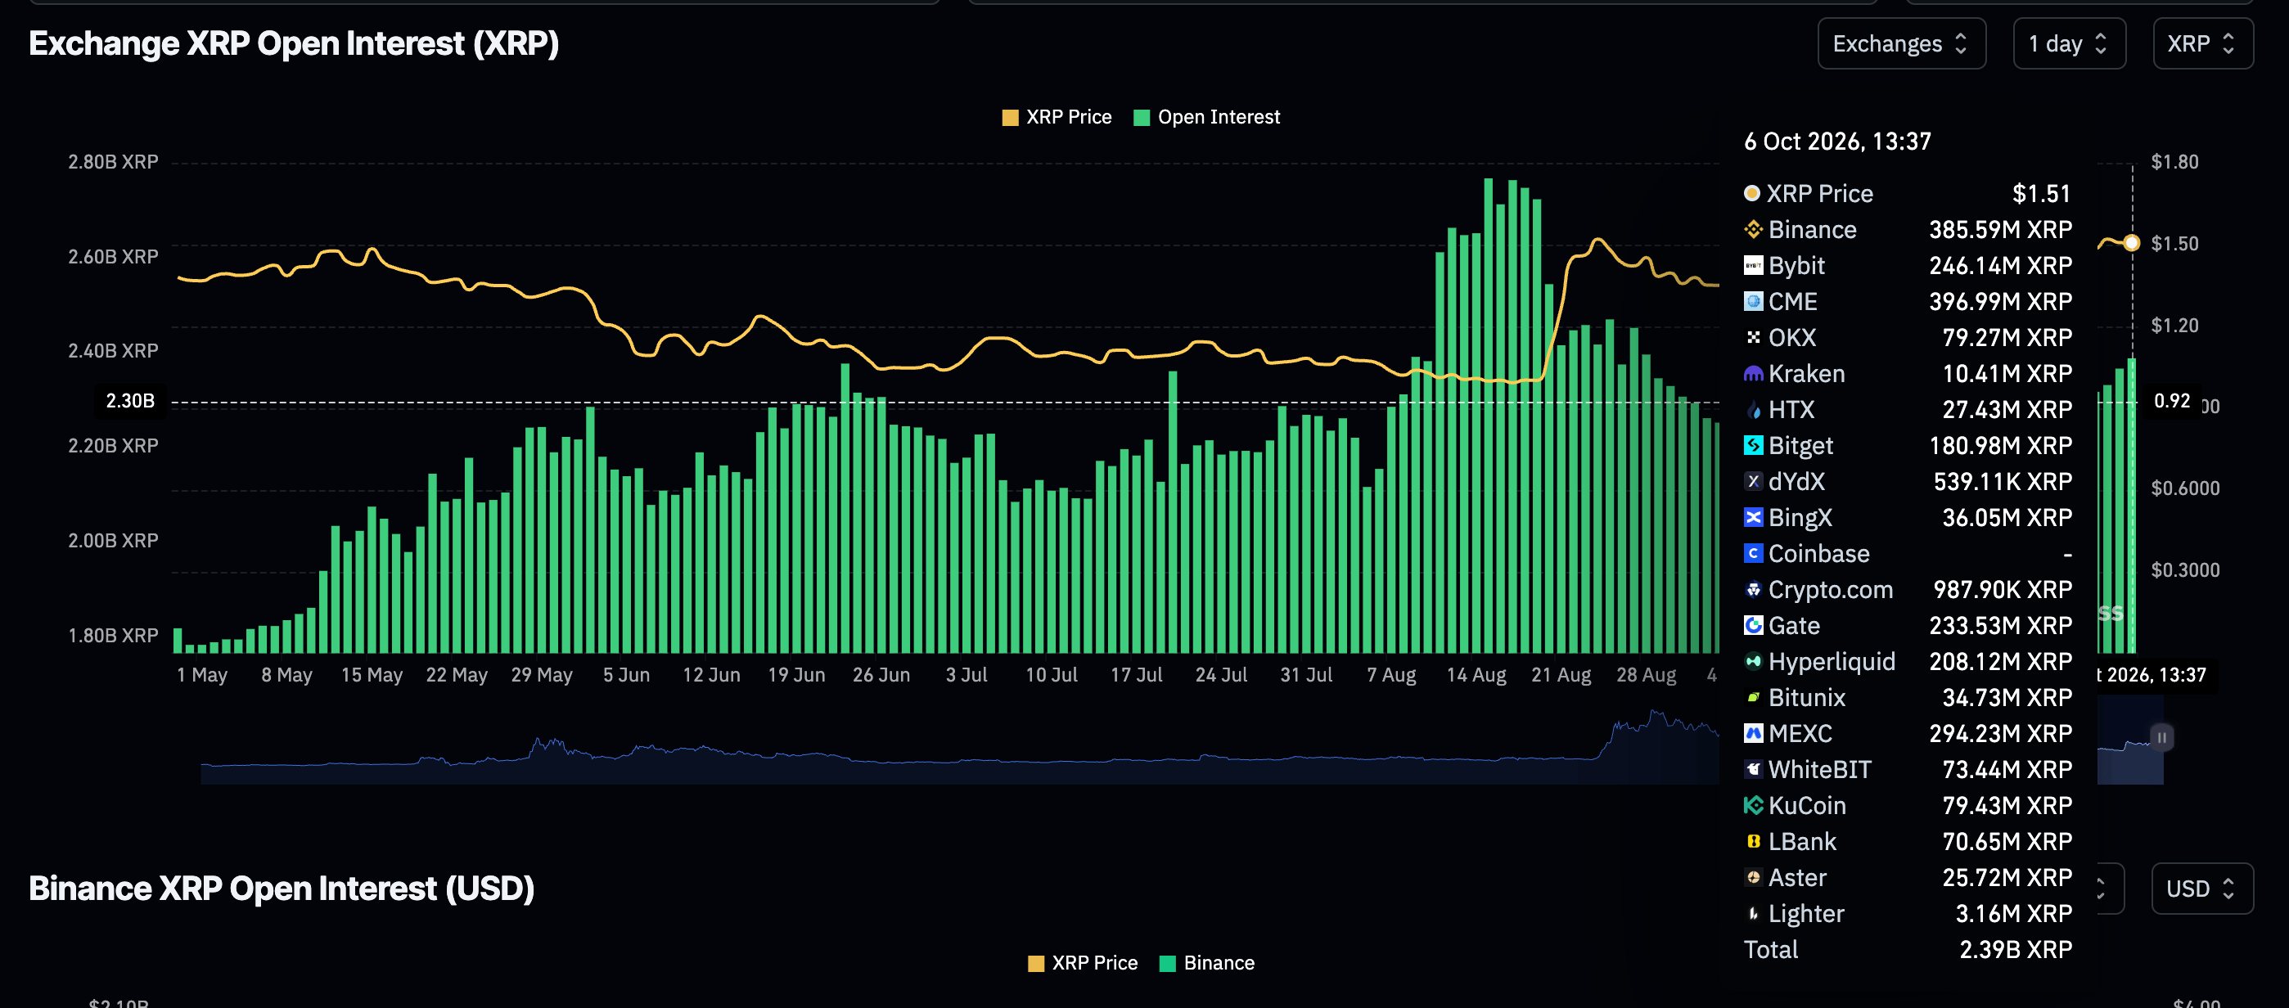Click the Kraken logo icon
The image size is (2289, 1008).
[x=1752, y=374]
